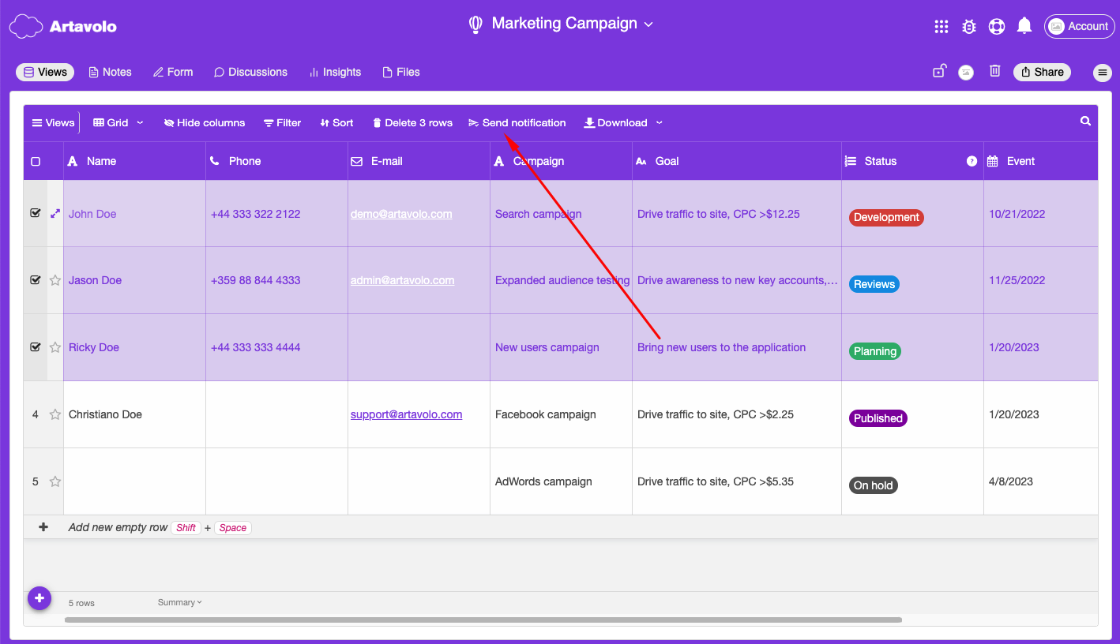
Task: Expand the Summary dropdown in footer
Action: [180, 602]
